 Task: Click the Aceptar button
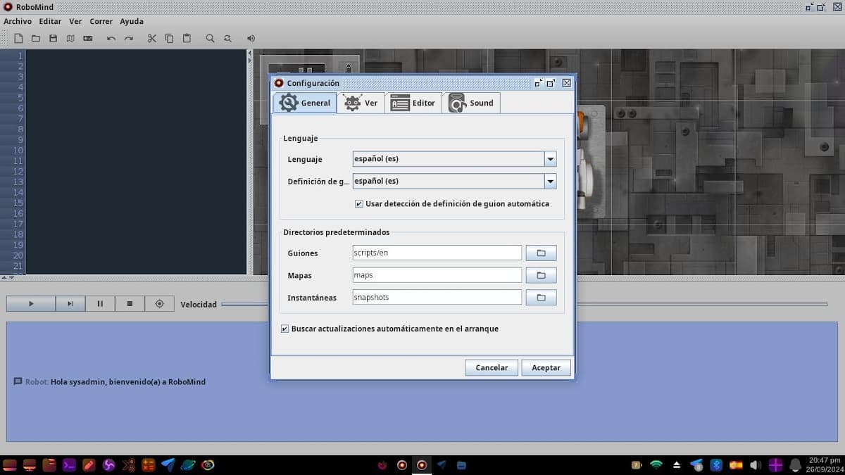click(546, 367)
